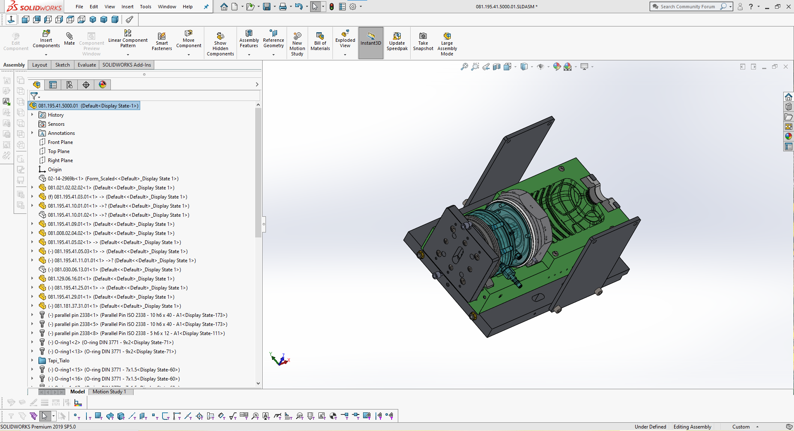This screenshot has width=794, height=431.
Task: Open the Section View tool in the viewport
Action: pyautogui.click(x=497, y=67)
